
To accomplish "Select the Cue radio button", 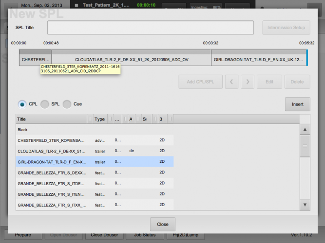I will coord(67,104).
